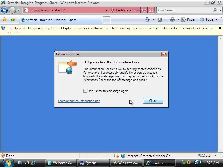Open the Tools menu
223x167 pixels.
tap(209, 19)
